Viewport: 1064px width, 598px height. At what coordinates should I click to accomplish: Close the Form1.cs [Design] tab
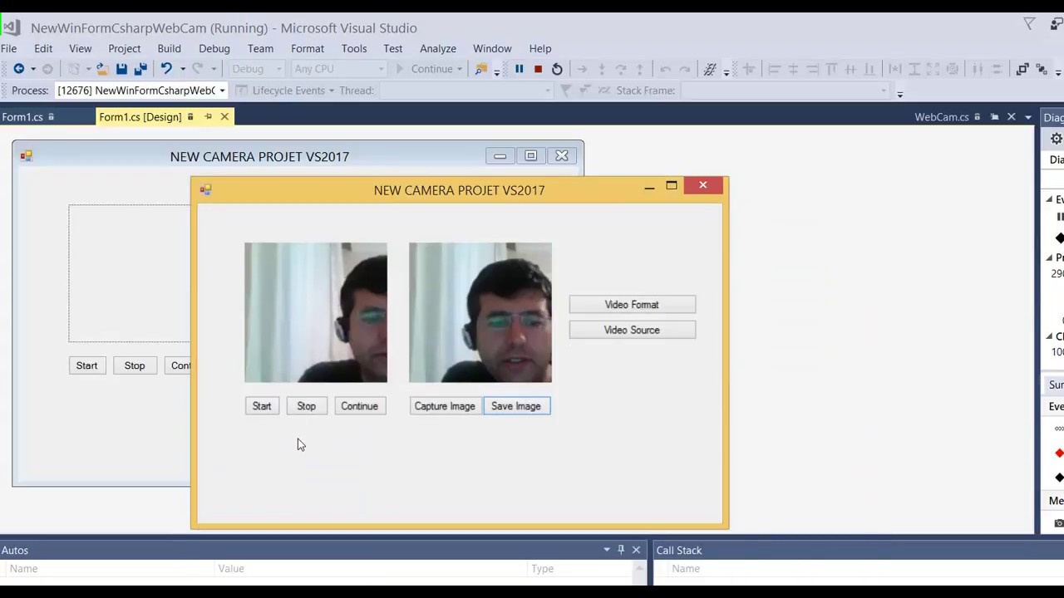[x=224, y=117]
